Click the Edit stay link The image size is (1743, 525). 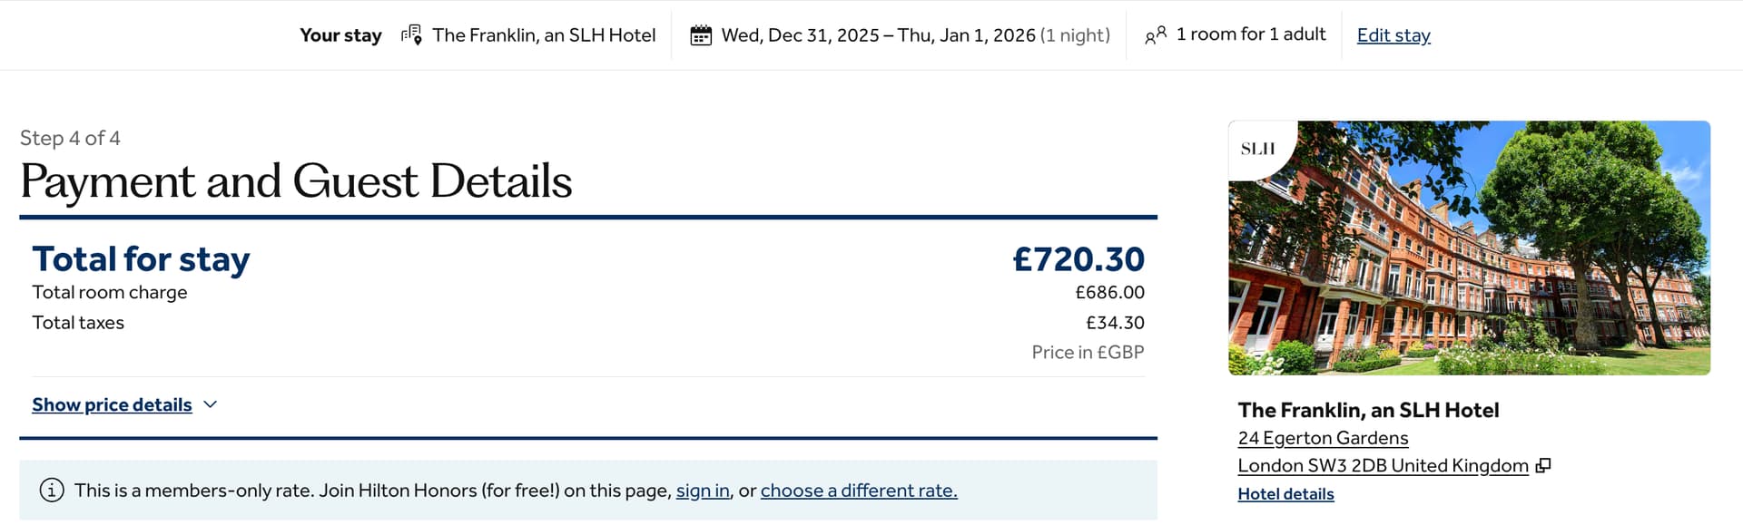pos(1393,35)
